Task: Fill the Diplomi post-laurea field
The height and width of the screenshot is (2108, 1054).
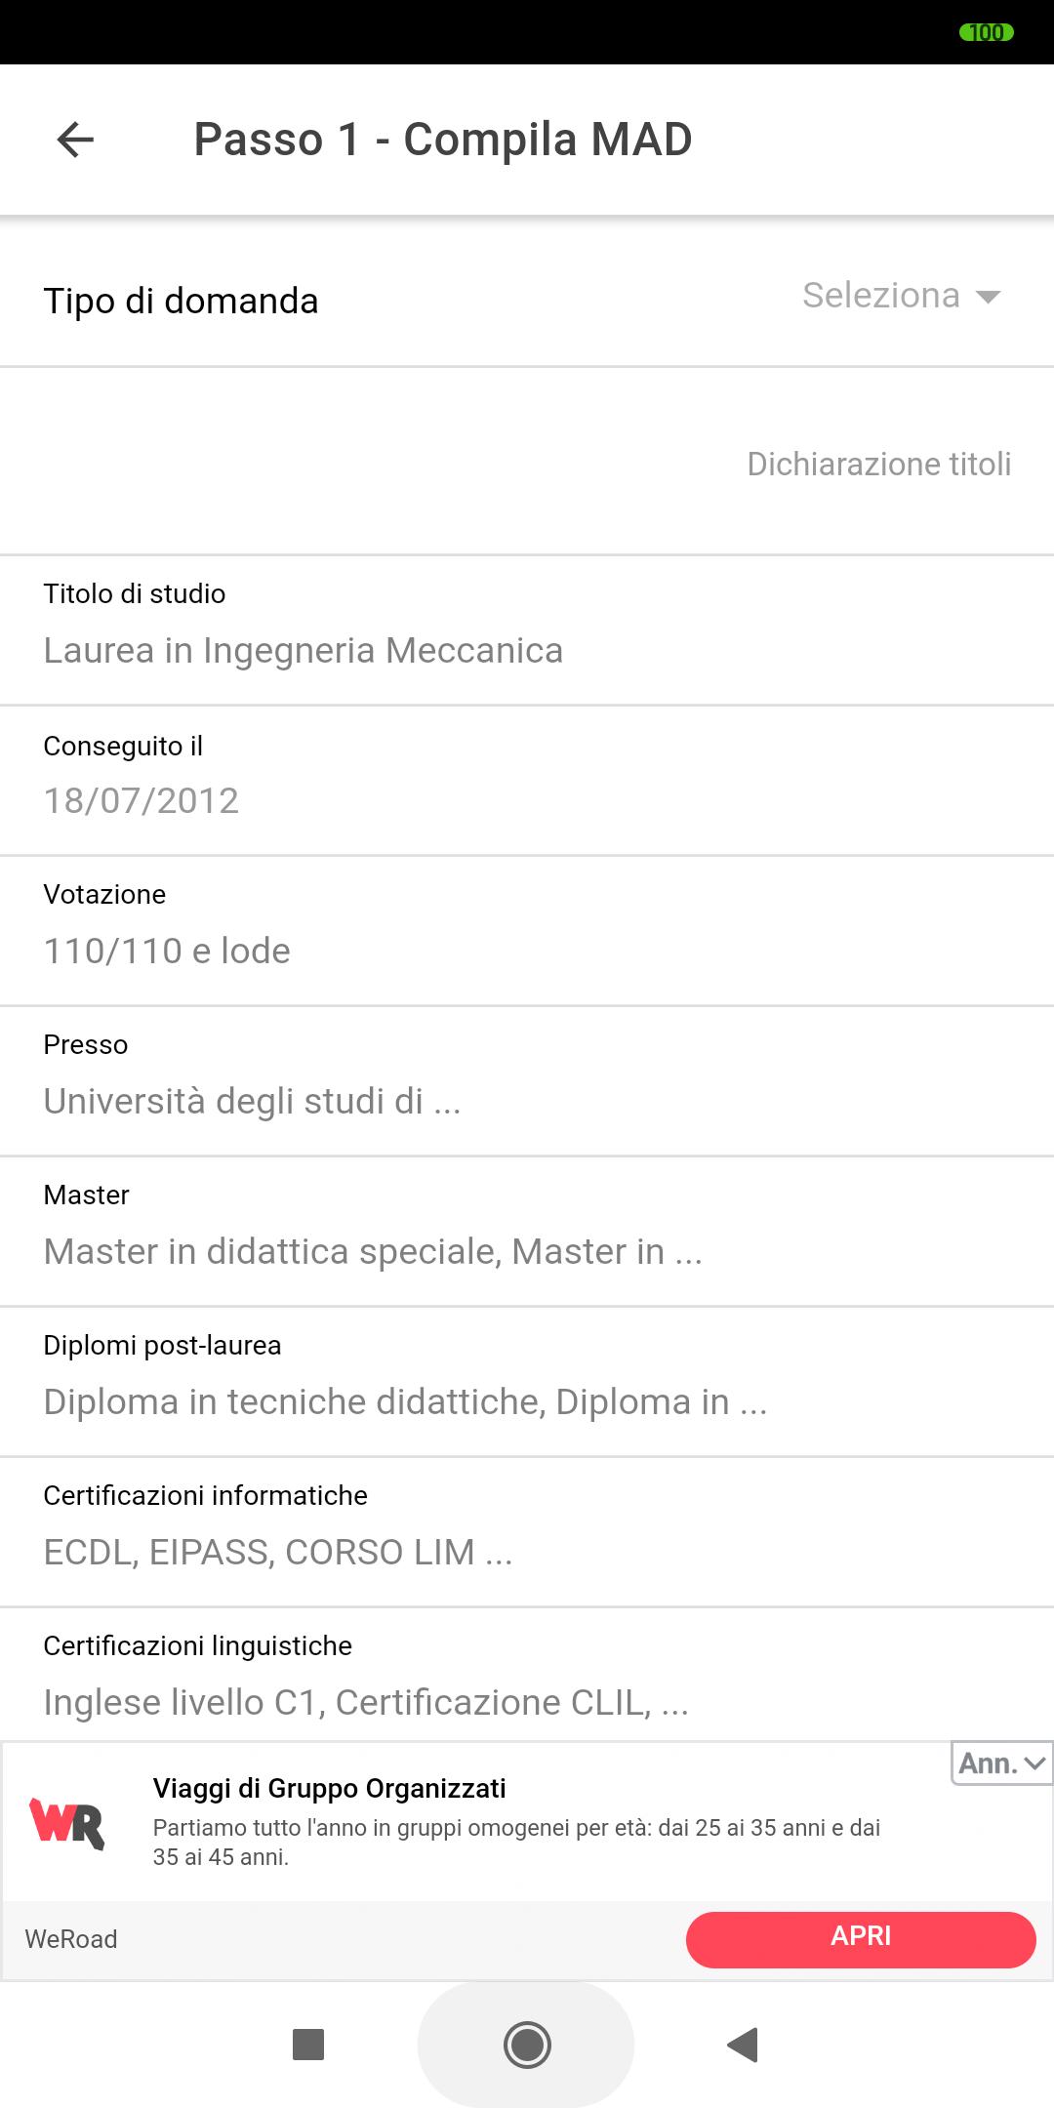Action: pyautogui.click(x=527, y=1382)
